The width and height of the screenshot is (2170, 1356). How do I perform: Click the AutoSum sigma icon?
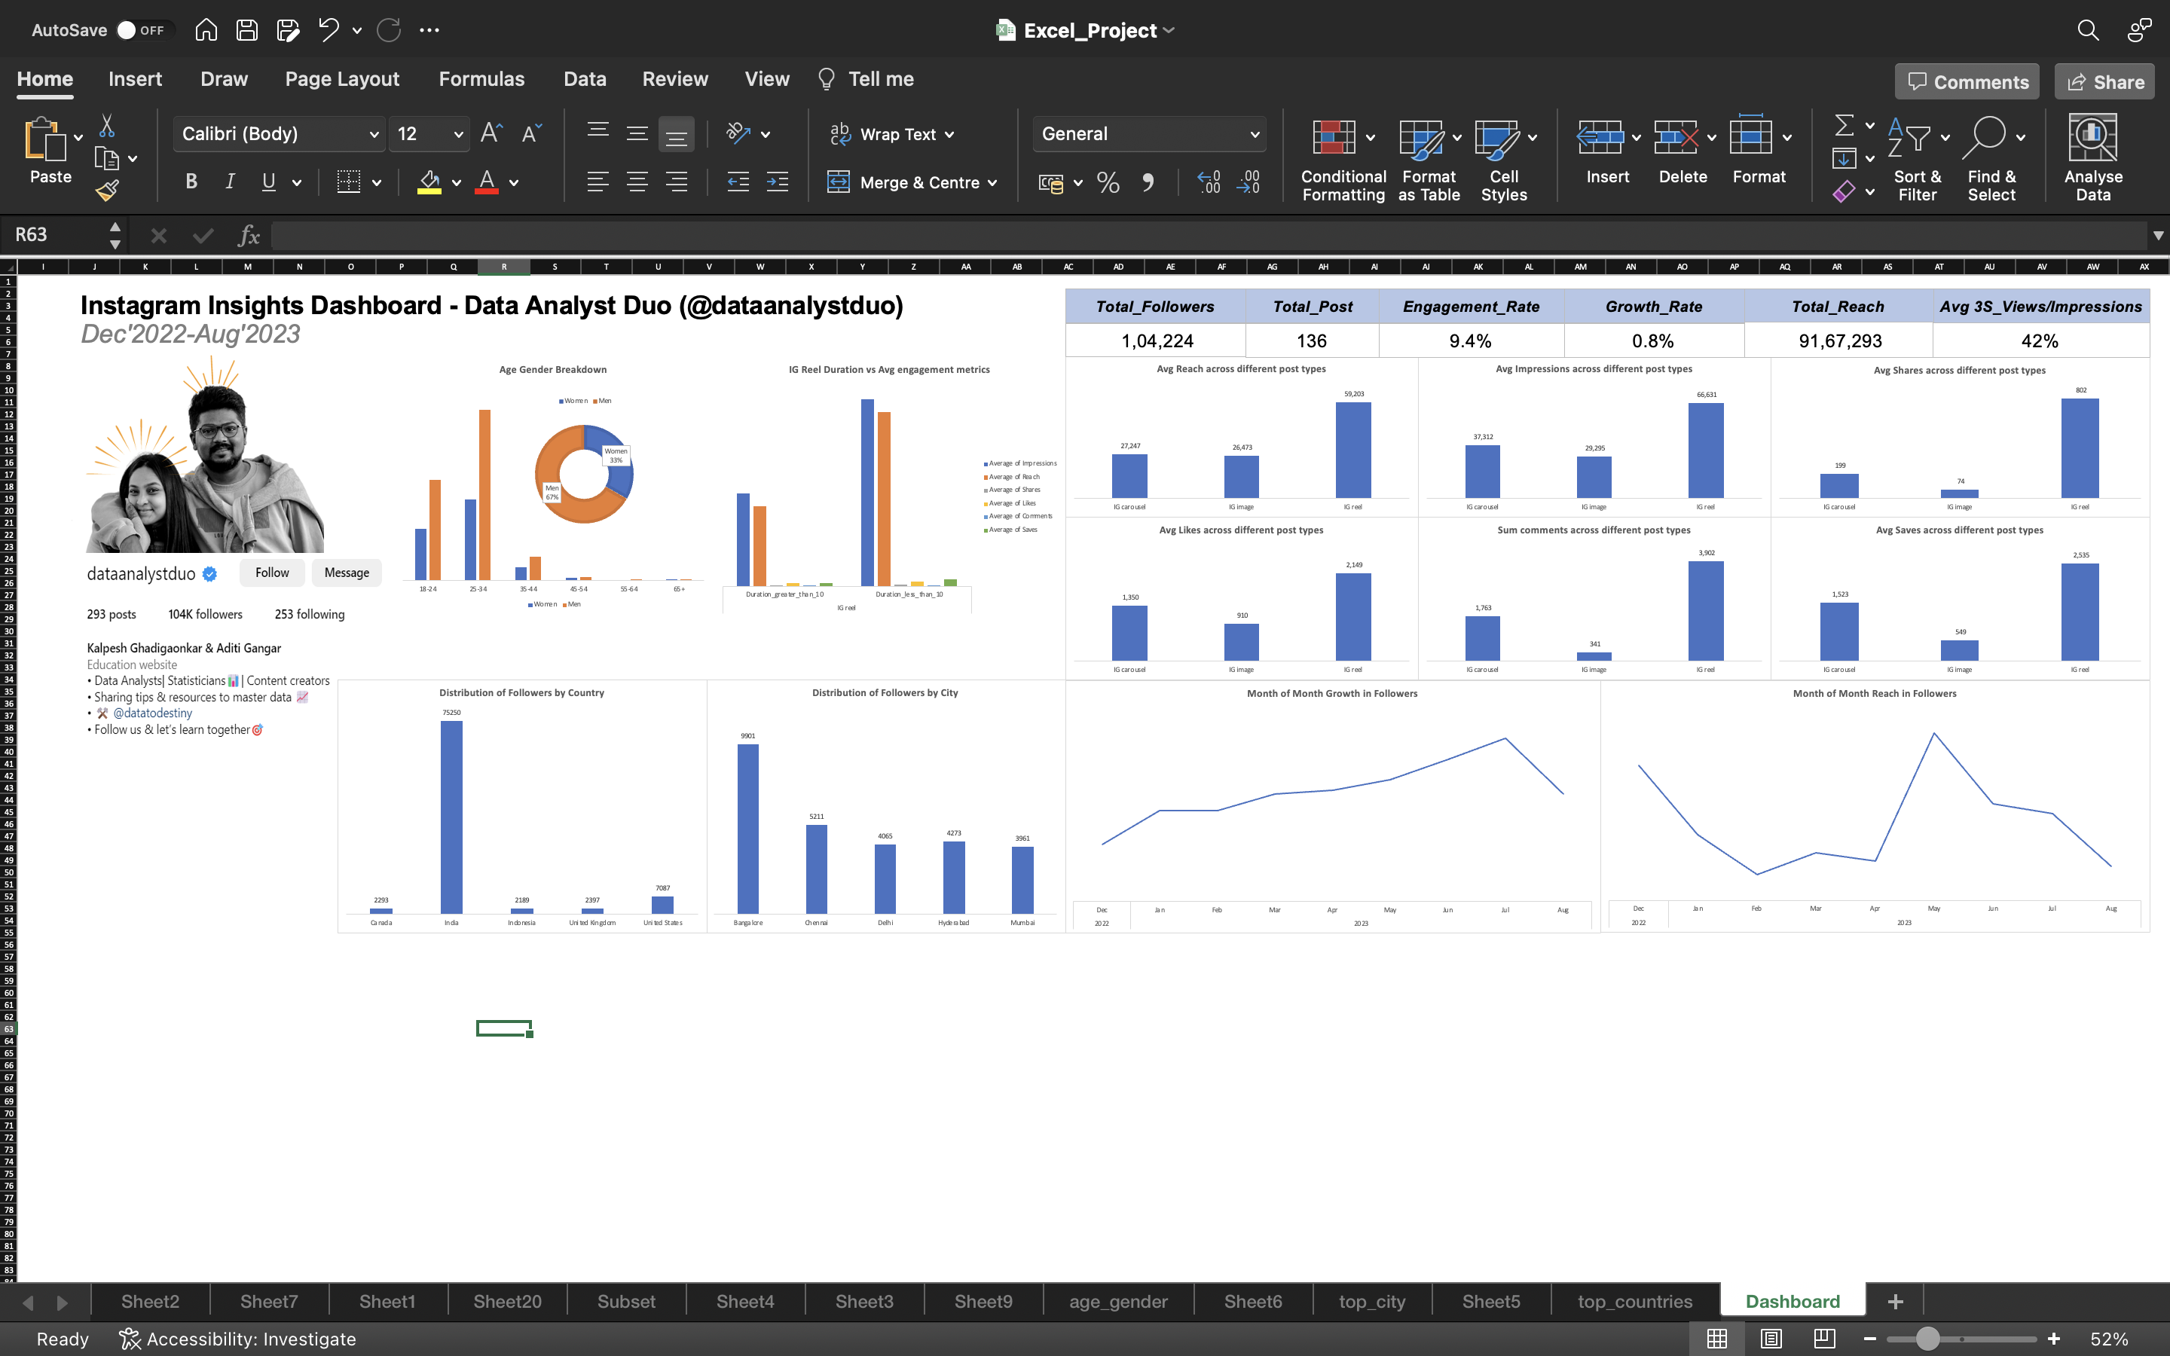[1844, 124]
